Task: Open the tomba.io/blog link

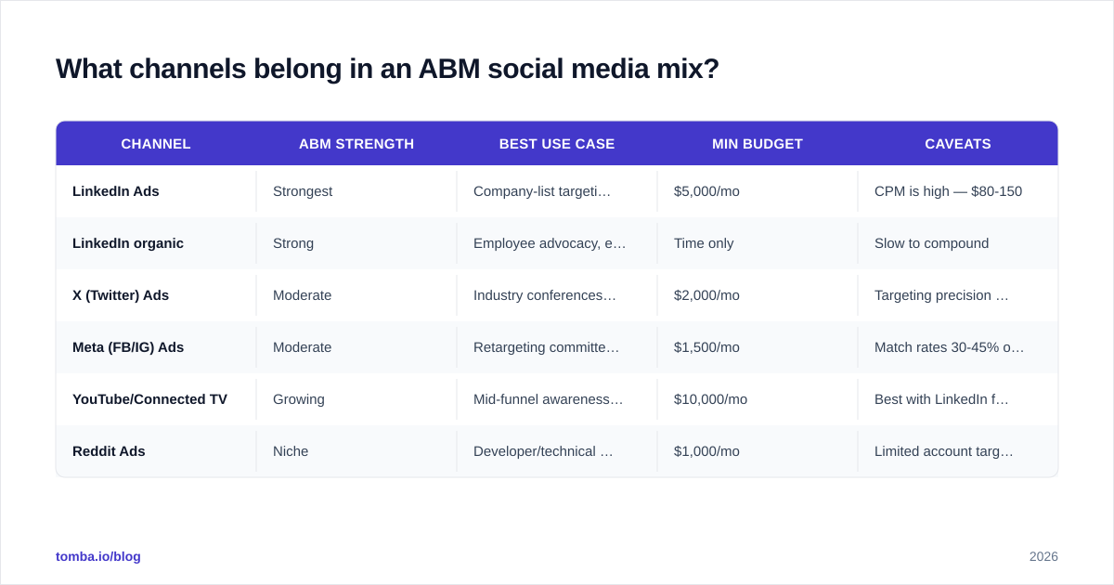Action: coord(98,556)
